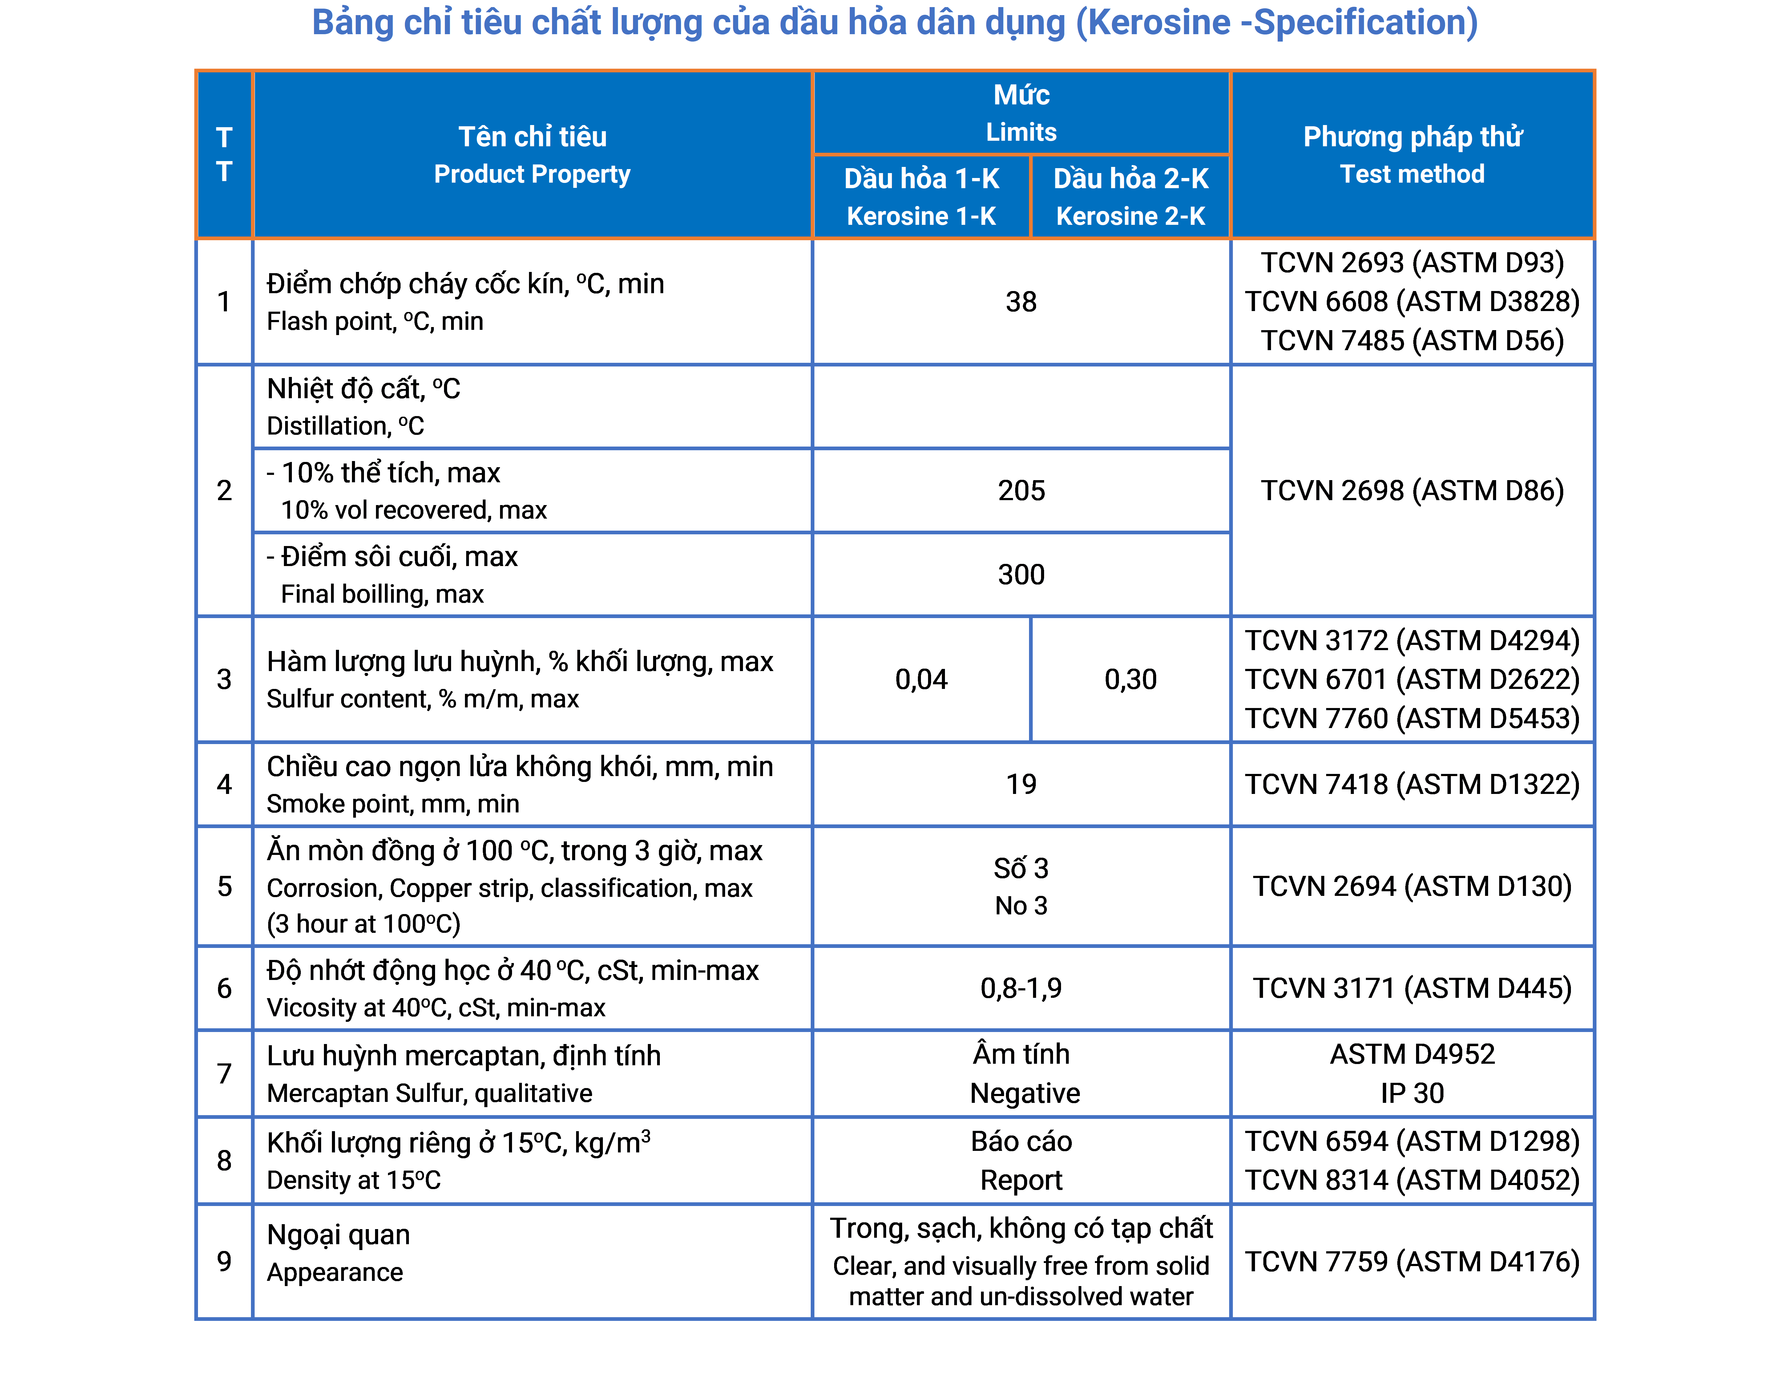1788x1376 pixels.
Task: Click the value 300
Action: [1021, 575]
